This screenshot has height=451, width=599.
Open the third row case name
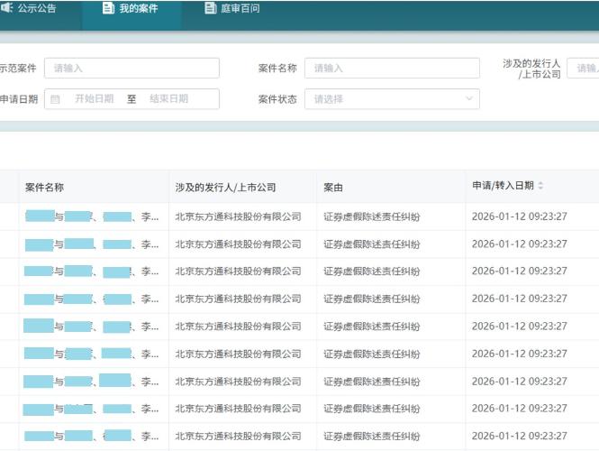click(x=92, y=272)
